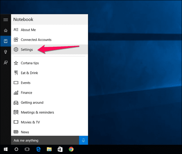Click the Eat & Drink fork icon
182x154 pixels.
pyautogui.click(x=16, y=73)
